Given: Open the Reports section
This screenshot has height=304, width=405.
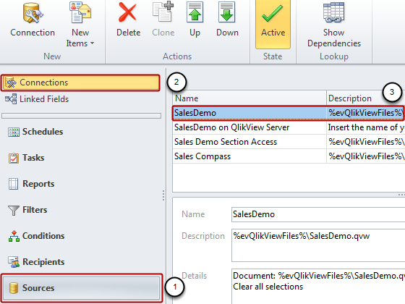Looking at the screenshot, I should pos(38,184).
